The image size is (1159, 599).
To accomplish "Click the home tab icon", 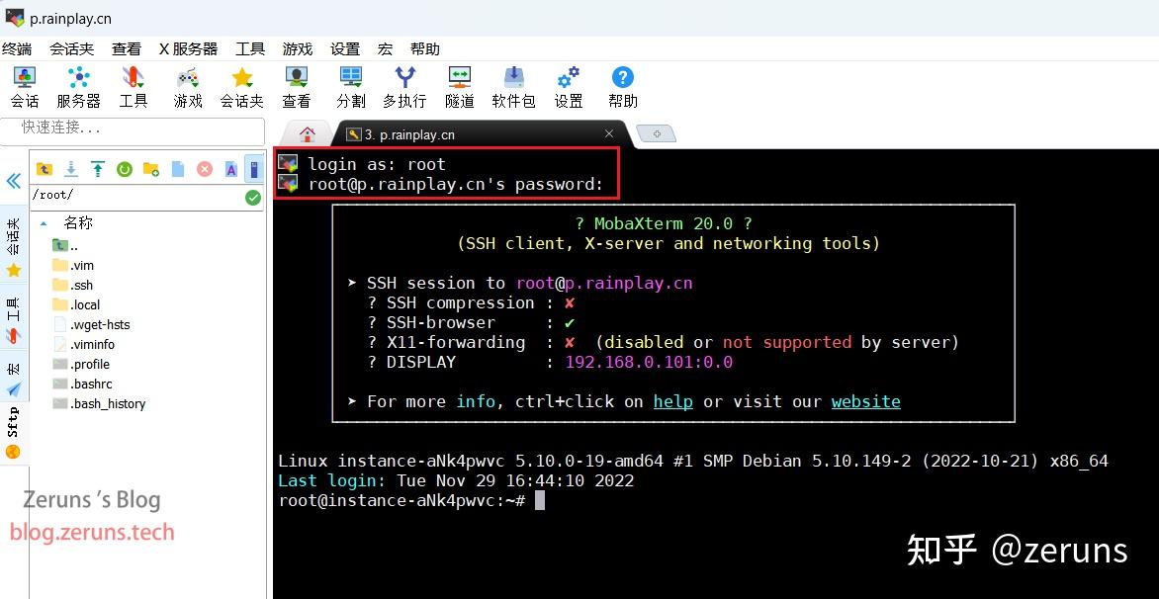I will pyautogui.click(x=307, y=134).
